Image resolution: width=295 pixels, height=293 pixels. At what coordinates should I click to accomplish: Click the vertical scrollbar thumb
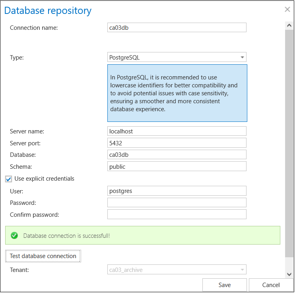click(x=289, y=143)
